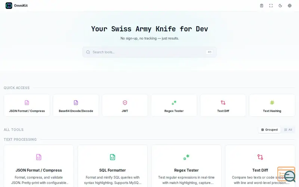Click SQL Formatter file icon
Viewport: 299px width, 187px height.
coord(112,157)
